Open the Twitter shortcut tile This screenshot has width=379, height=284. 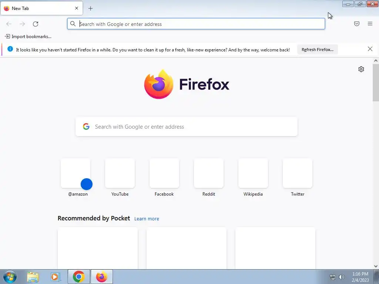298,173
